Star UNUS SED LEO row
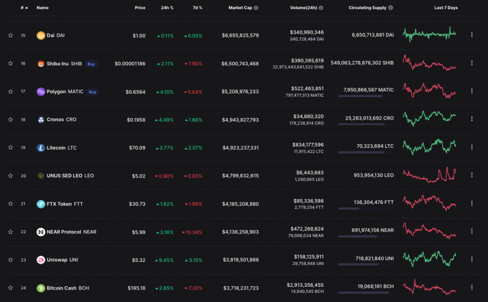Screen dimensions: 488x302 pyautogui.click(x=10, y=176)
